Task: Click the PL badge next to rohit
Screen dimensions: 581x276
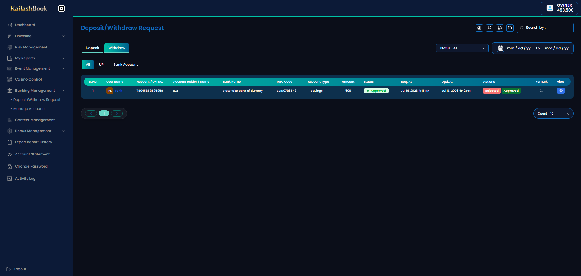Action: coord(110,91)
